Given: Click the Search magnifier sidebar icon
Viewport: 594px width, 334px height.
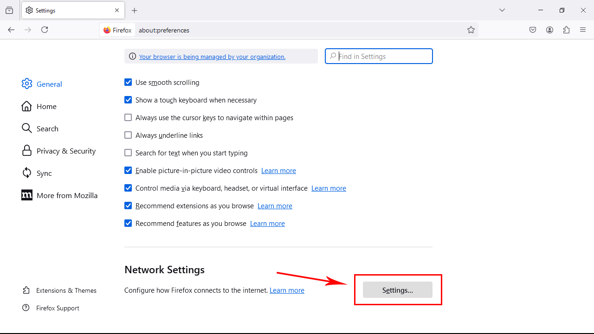Looking at the screenshot, I should click(x=27, y=128).
